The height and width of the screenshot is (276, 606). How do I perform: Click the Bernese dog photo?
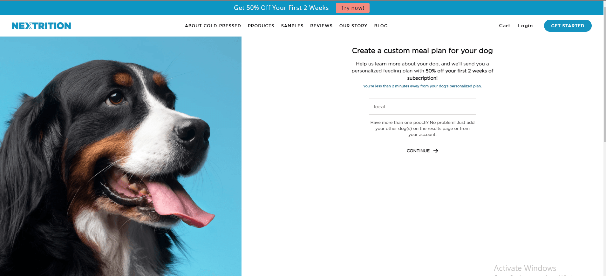[x=121, y=156]
